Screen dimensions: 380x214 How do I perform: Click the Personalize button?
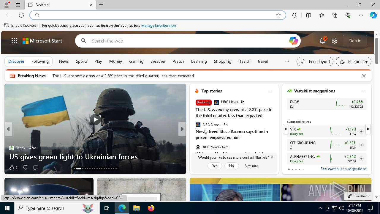click(x=354, y=62)
